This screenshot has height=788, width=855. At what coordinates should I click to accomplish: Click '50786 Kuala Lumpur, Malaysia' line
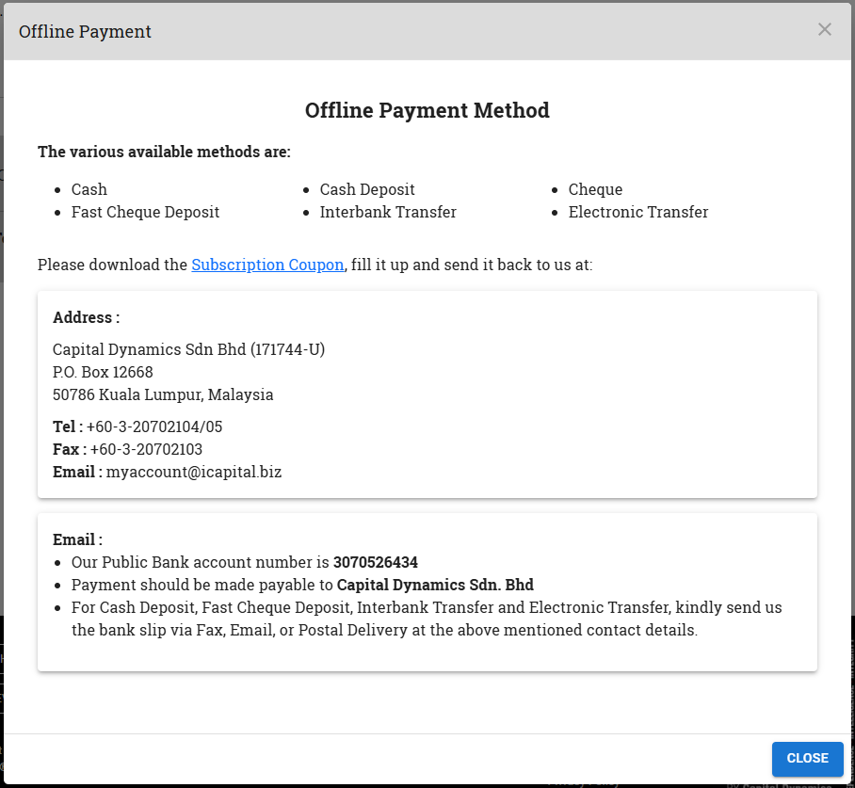coord(163,394)
